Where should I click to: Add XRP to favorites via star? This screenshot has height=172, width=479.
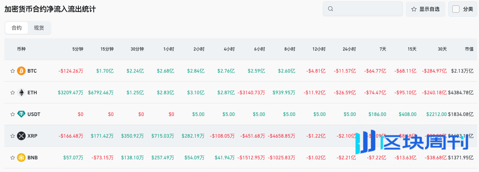pyautogui.click(x=13, y=136)
